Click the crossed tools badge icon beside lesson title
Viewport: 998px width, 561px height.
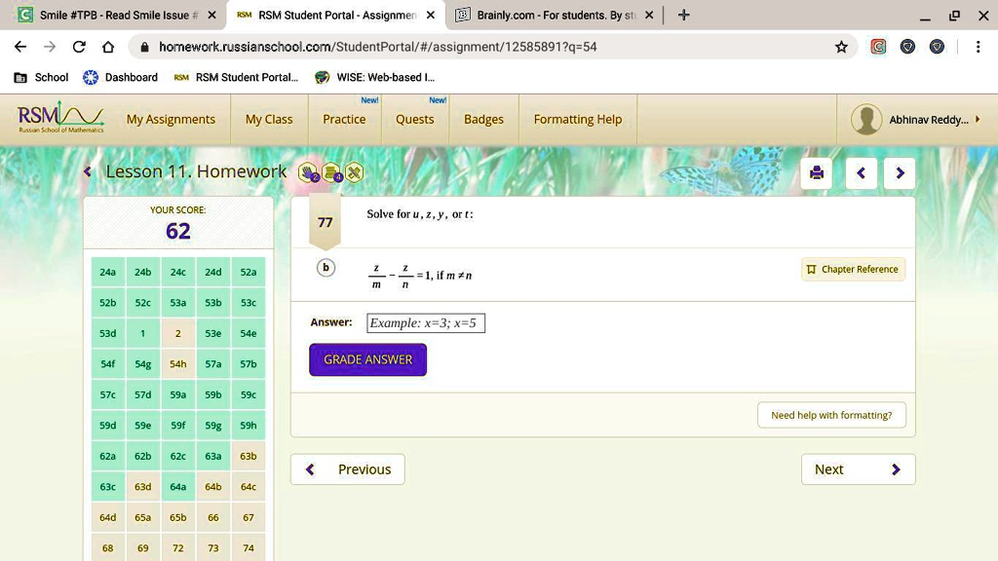[x=354, y=172]
